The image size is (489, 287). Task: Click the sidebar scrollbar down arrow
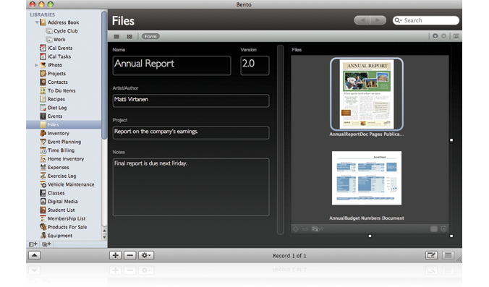tap(104, 237)
